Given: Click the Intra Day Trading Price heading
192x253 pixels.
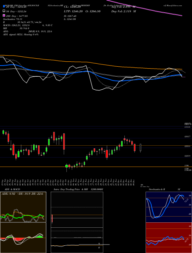Looking at the screenshot, I should tap(78, 189).
